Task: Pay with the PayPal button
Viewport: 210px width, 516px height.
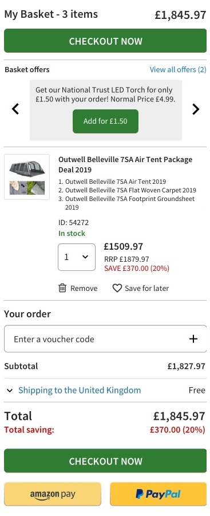Action: tap(158, 494)
